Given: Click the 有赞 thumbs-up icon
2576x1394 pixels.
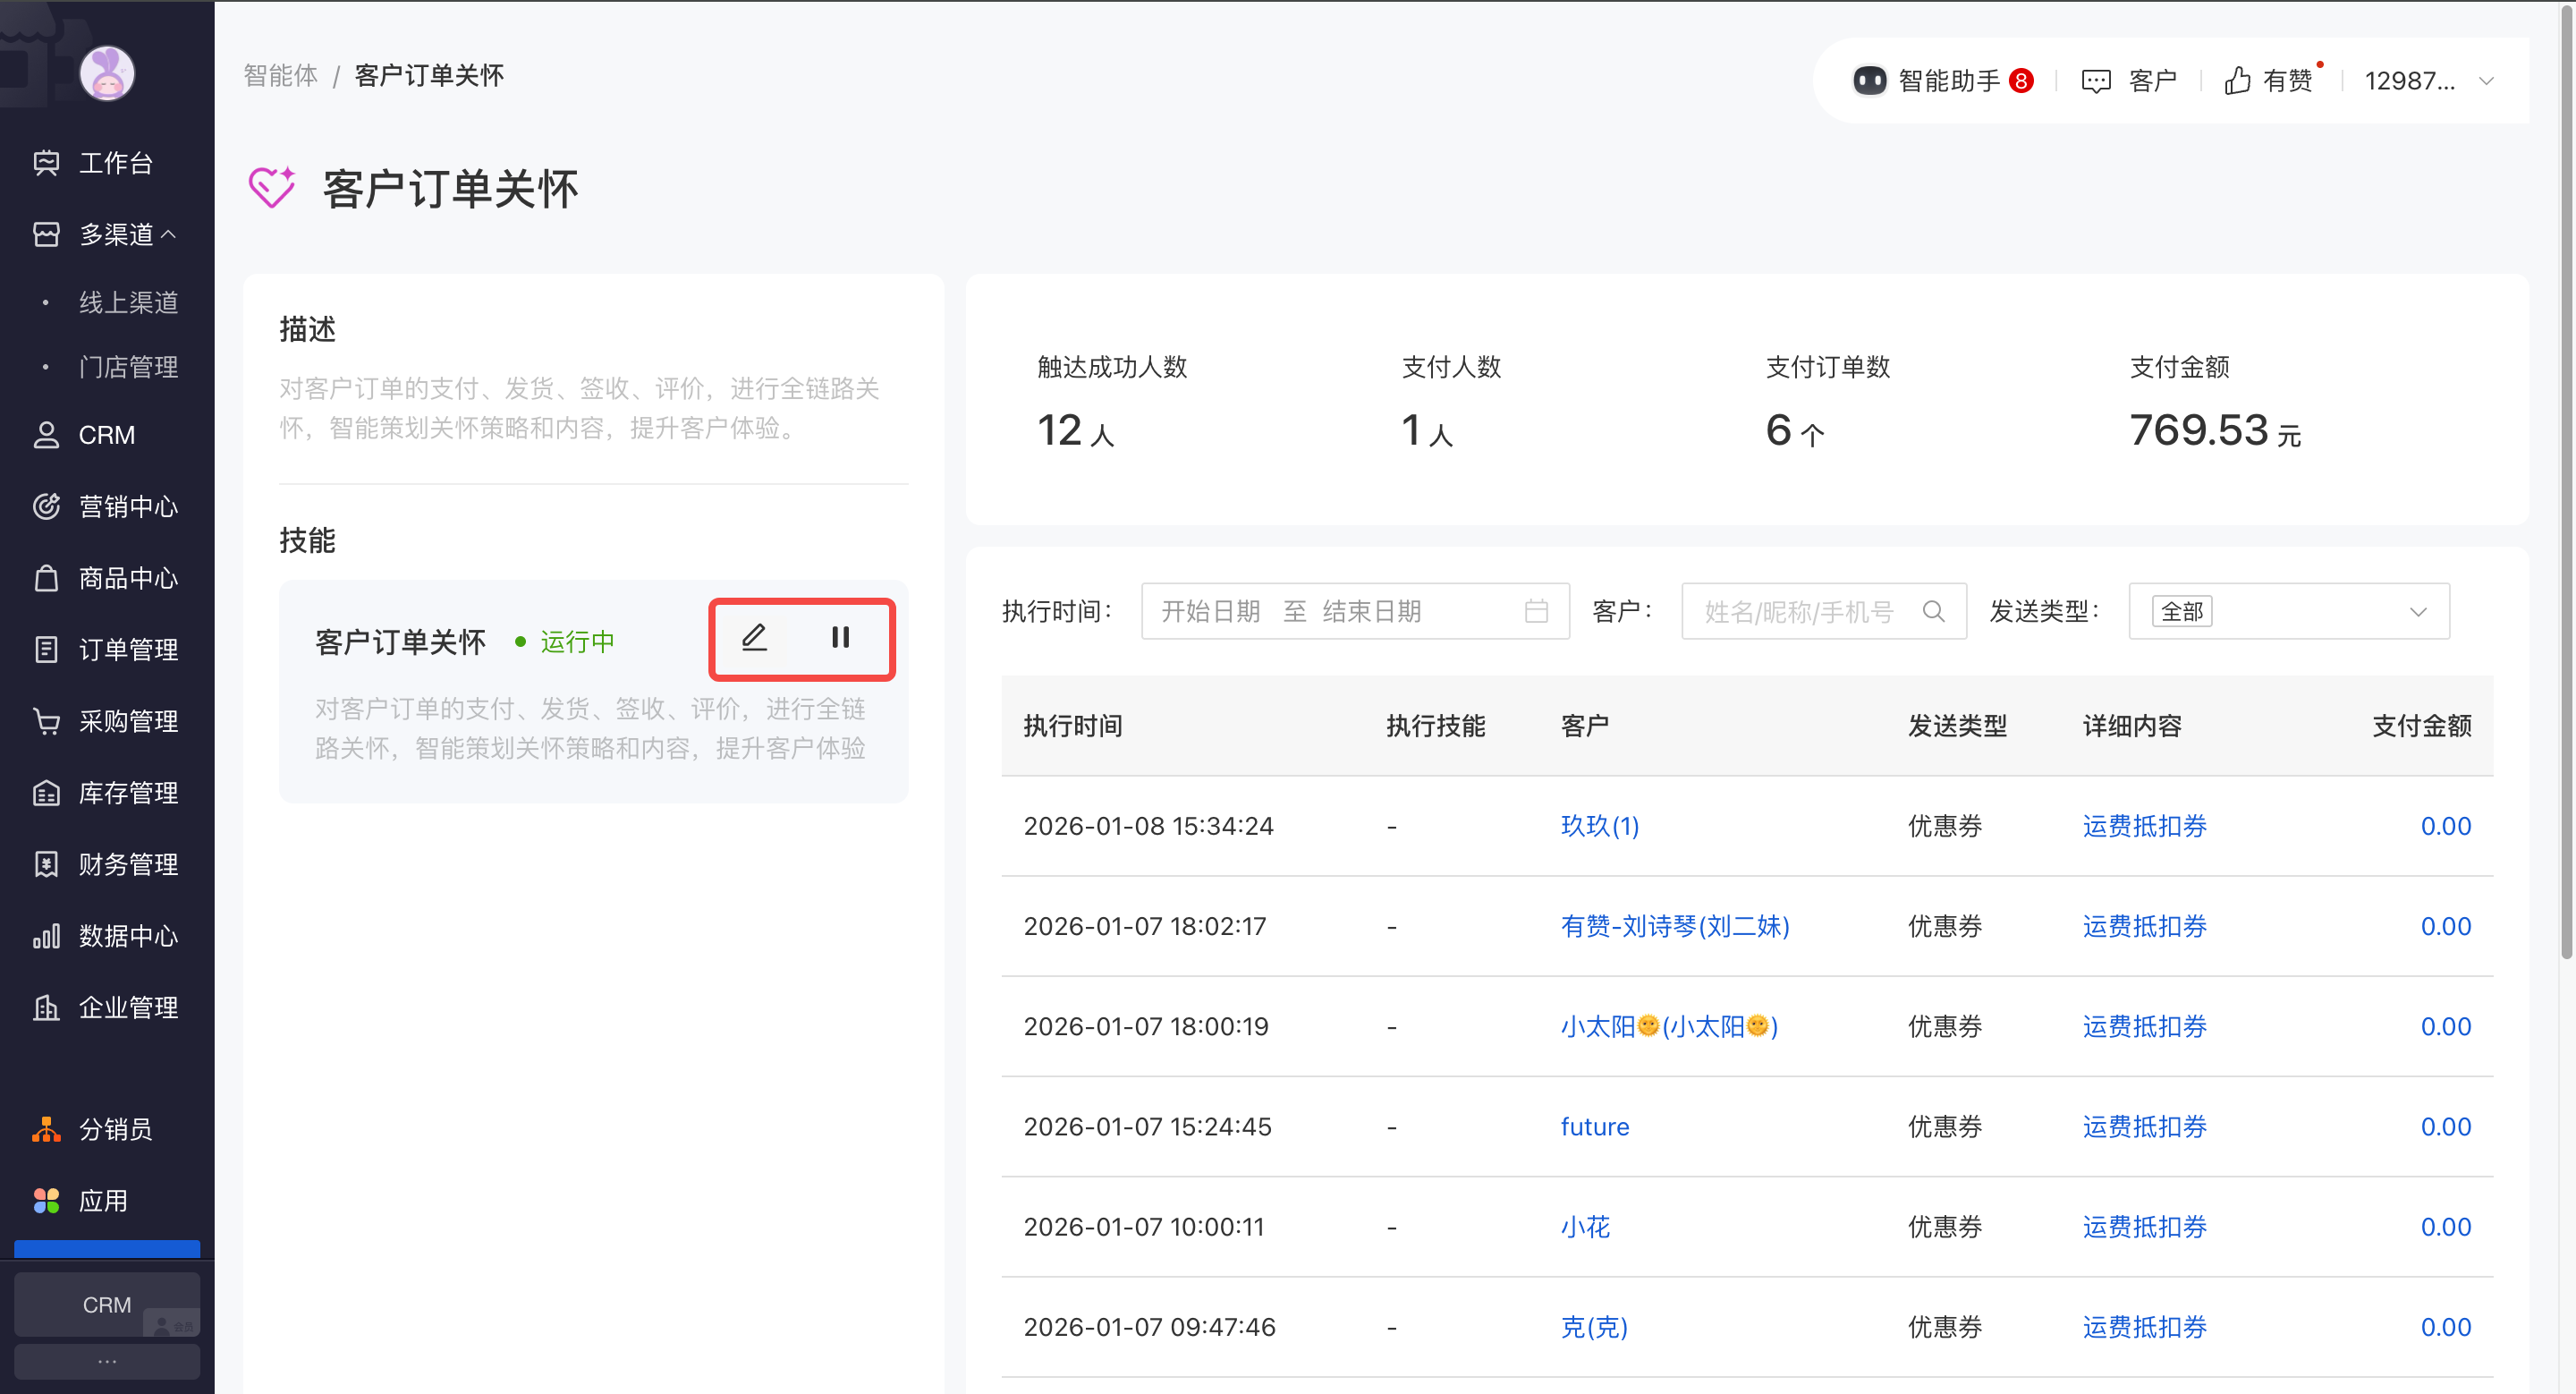Looking at the screenshot, I should pos(2237,80).
